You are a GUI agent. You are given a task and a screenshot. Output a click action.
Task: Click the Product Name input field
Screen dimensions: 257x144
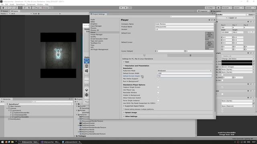184,27
